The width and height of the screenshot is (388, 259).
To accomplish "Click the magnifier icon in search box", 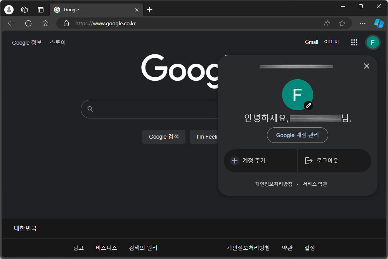I will tap(90, 109).
